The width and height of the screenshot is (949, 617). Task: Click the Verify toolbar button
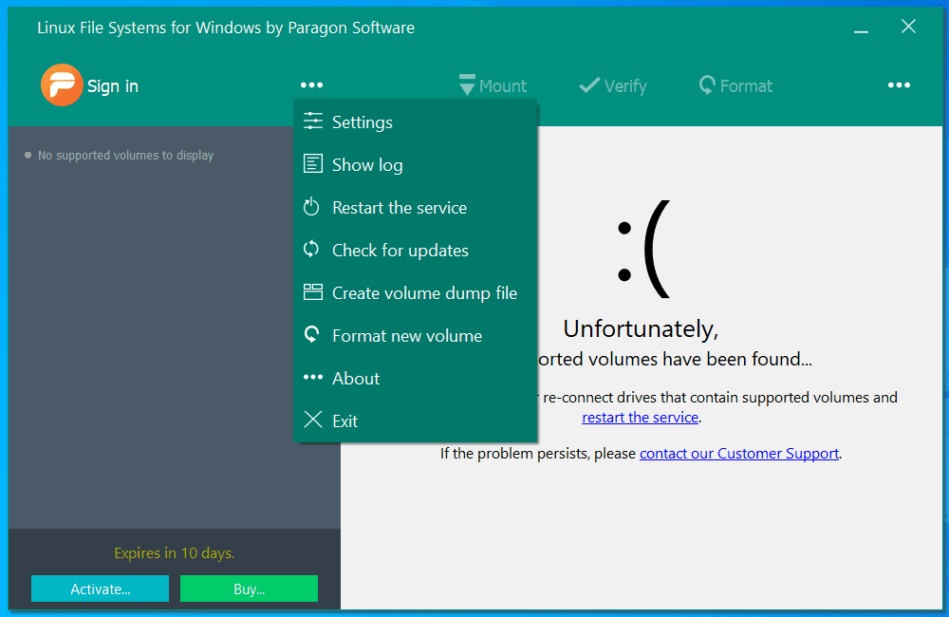point(612,86)
